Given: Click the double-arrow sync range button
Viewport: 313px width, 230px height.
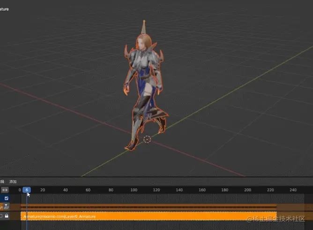Looking at the screenshot, I should [x=5, y=190].
